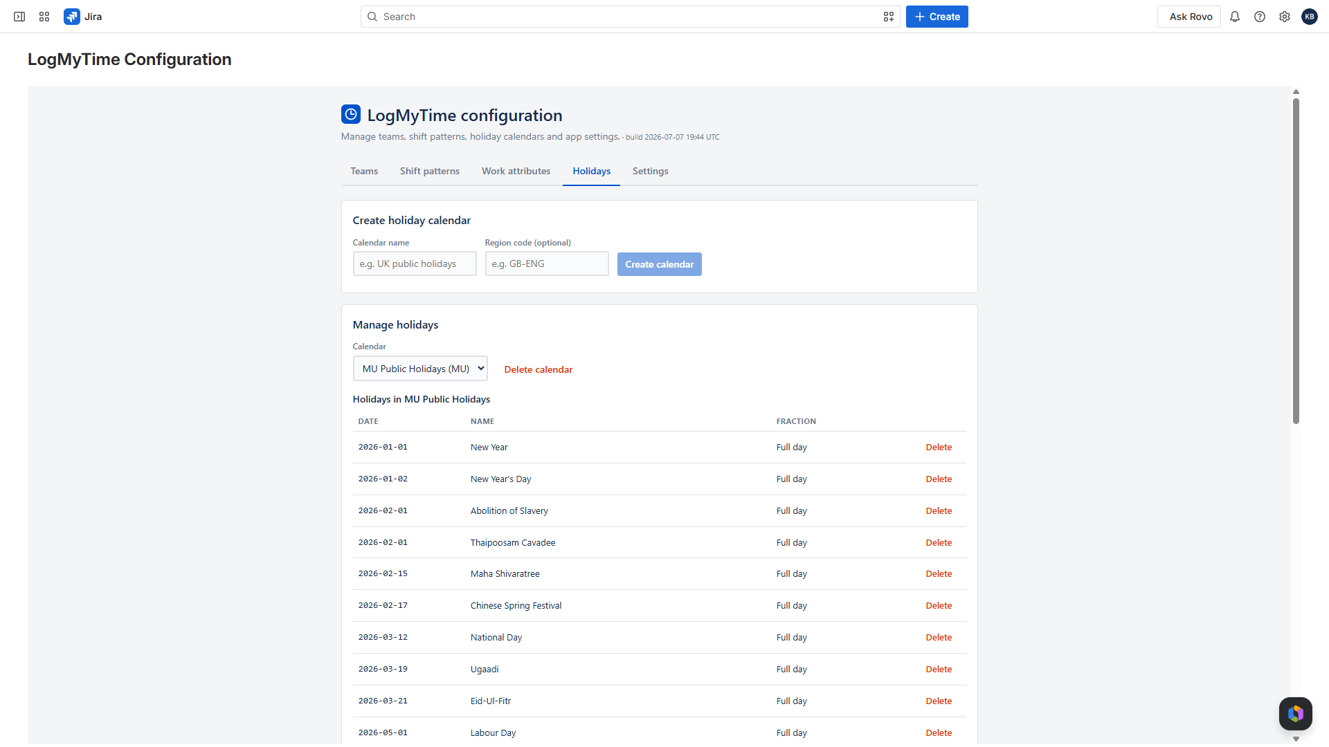Click the Create holiday calendar heading
Image resolution: width=1329 pixels, height=747 pixels.
(412, 221)
